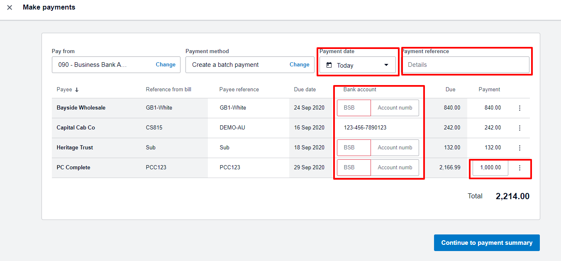The image size is (561, 261).
Task: Click the Payment reference Details field
Action: (x=466, y=65)
